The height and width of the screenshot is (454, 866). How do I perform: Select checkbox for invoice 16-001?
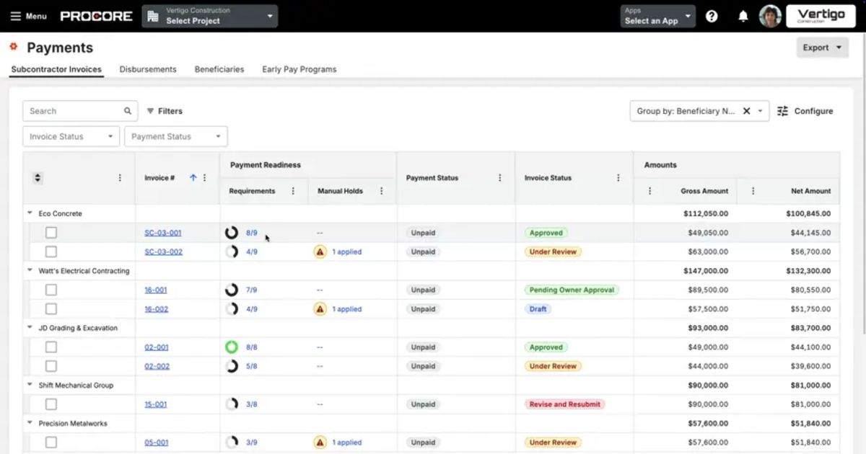[51, 290]
